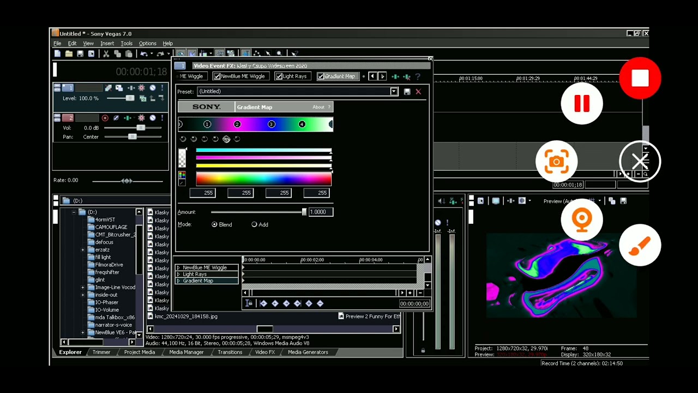The image size is (698, 393).
Task: Save snapshot icon in the preview window
Action: click(623, 201)
